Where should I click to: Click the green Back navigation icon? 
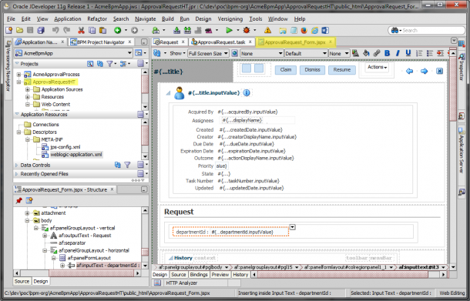[117, 30]
